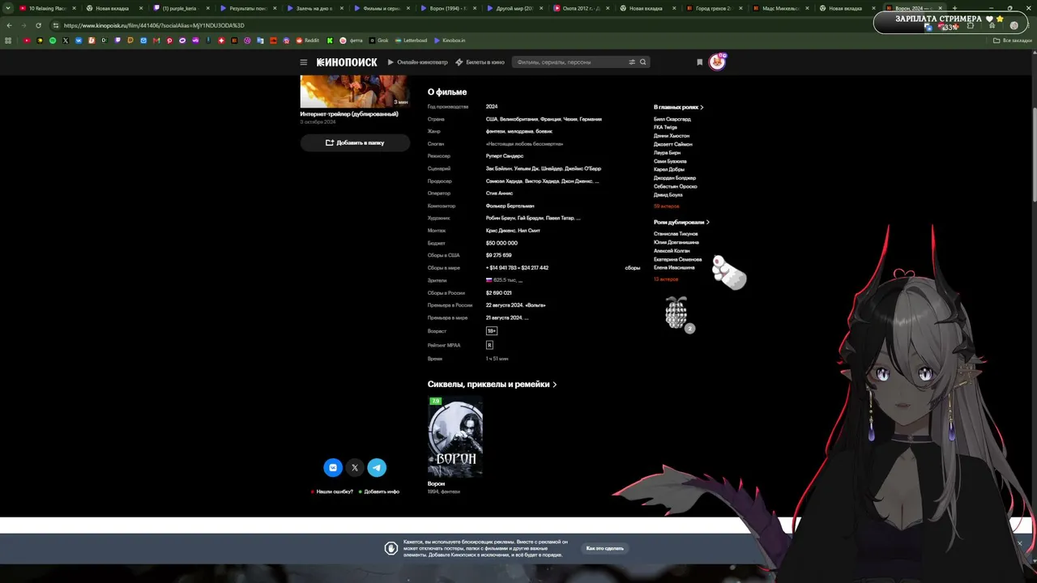Share the film via the Telegram icon
Viewport: 1037px width, 583px height.
[x=377, y=467]
